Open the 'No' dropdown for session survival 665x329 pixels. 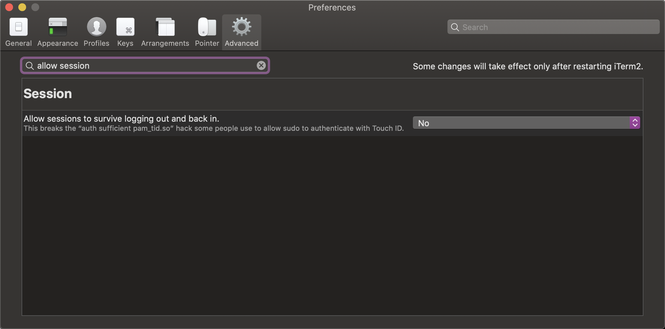(526, 123)
